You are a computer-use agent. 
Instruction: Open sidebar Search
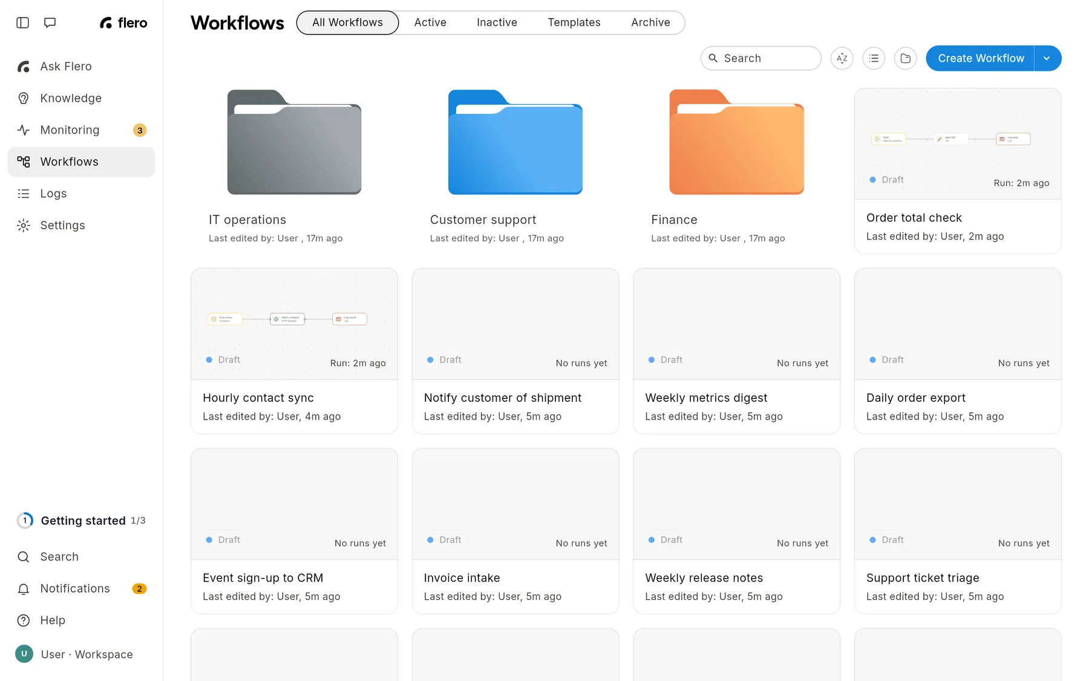click(81, 557)
